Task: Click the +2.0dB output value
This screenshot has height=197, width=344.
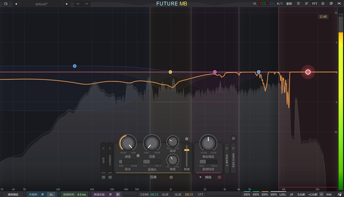Action: 313,194
